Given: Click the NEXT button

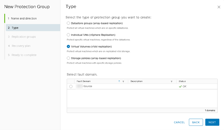Looking at the screenshot, I should tap(212, 122).
